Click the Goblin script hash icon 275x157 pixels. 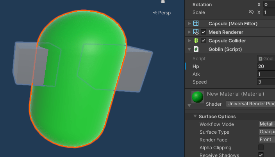pos(196,49)
